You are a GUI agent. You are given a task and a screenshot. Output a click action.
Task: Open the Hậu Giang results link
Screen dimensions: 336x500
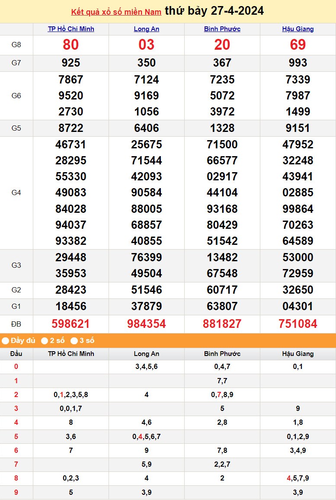(298, 29)
